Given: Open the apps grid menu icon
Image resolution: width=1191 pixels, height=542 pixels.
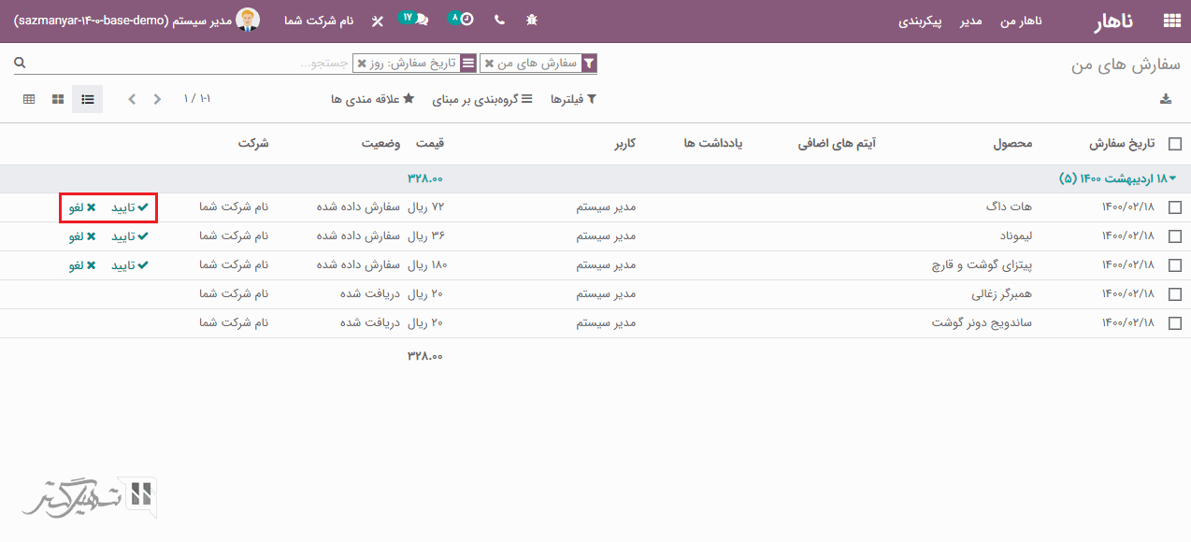Looking at the screenshot, I should (x=1170, y=21).
